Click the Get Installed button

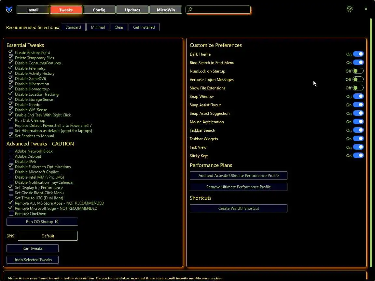tap(144, 27)
